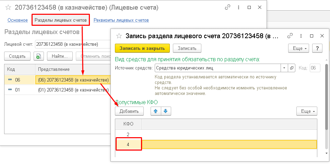Star the Лицевые счета window as favorite
Viewport: 330px width, 164px height.
[8, 7]
